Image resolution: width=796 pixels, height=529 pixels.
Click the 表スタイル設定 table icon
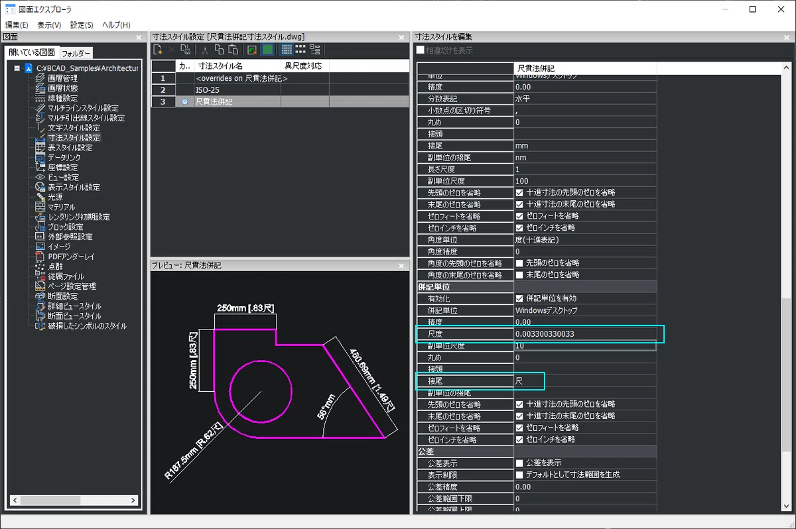pyautogui.click(x=40, y=148)
